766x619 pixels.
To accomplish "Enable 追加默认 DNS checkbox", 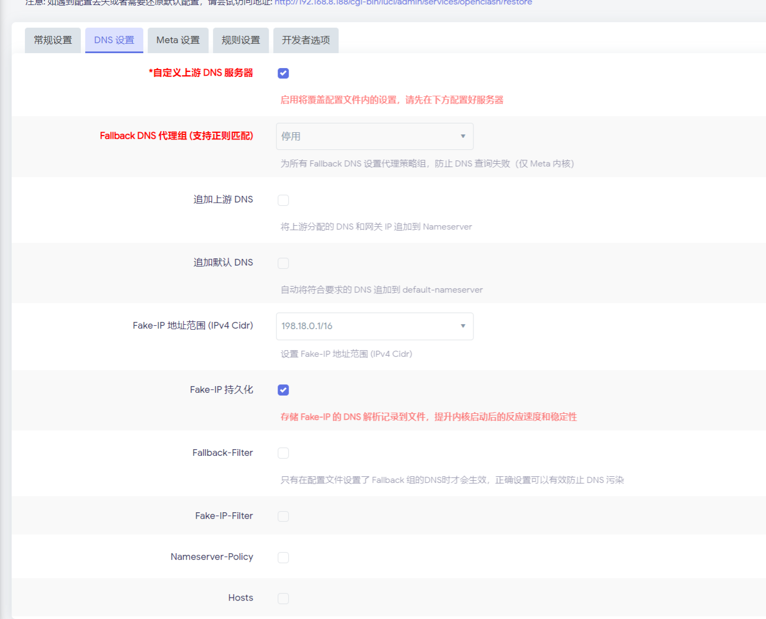I will click(283, 263).
